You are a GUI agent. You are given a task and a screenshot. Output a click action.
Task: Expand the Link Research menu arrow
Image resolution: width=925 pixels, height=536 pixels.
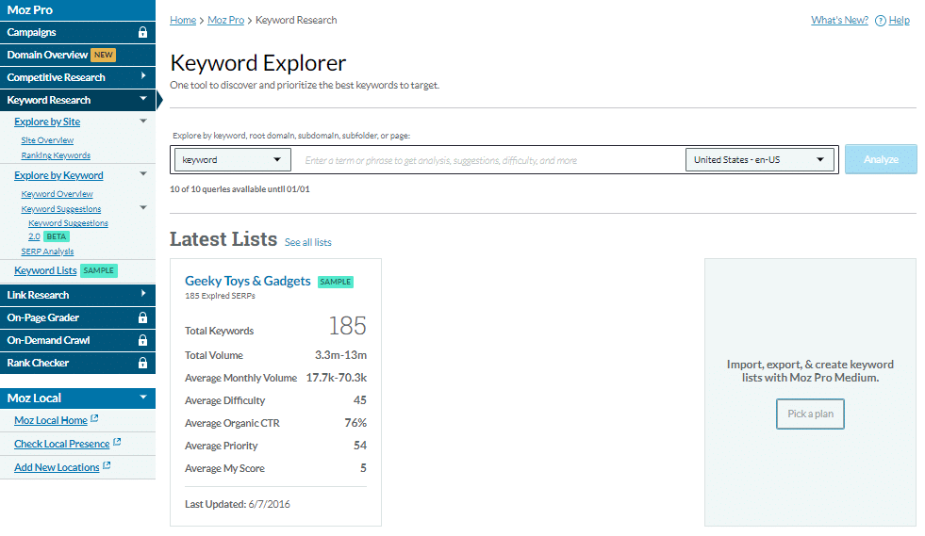click(x=143, y=294)
